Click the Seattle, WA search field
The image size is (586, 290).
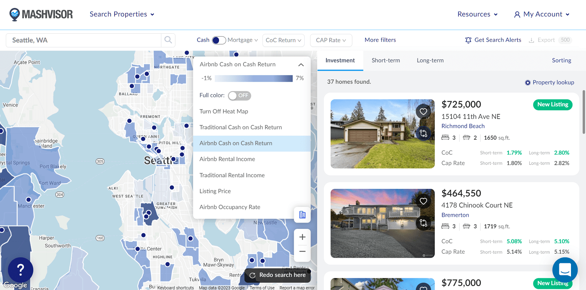click(84, 40)
